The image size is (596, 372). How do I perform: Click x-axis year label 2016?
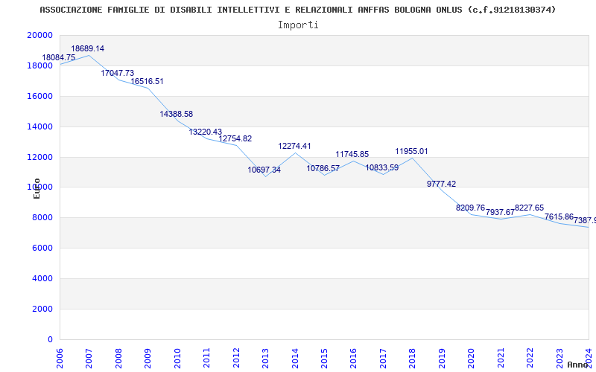coord(353,359)
